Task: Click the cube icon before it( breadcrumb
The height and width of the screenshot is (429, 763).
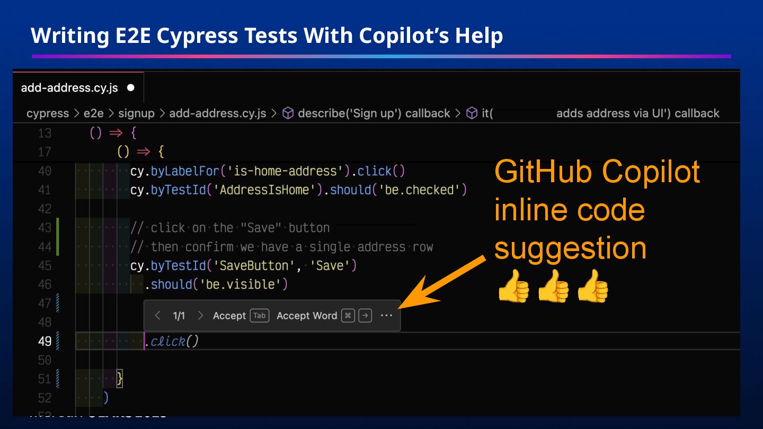Action: coord(472,113)
